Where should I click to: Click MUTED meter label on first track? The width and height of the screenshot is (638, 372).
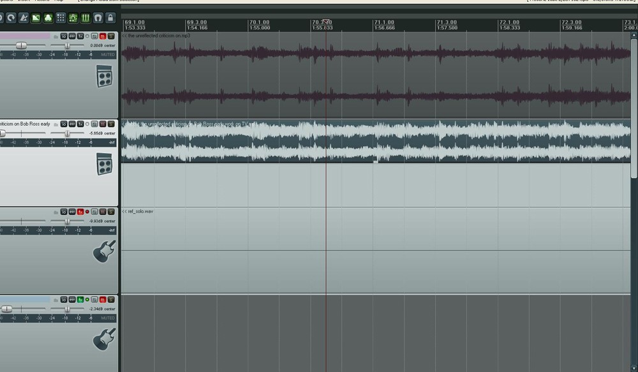pyautogui.click(x=108, y=54)
